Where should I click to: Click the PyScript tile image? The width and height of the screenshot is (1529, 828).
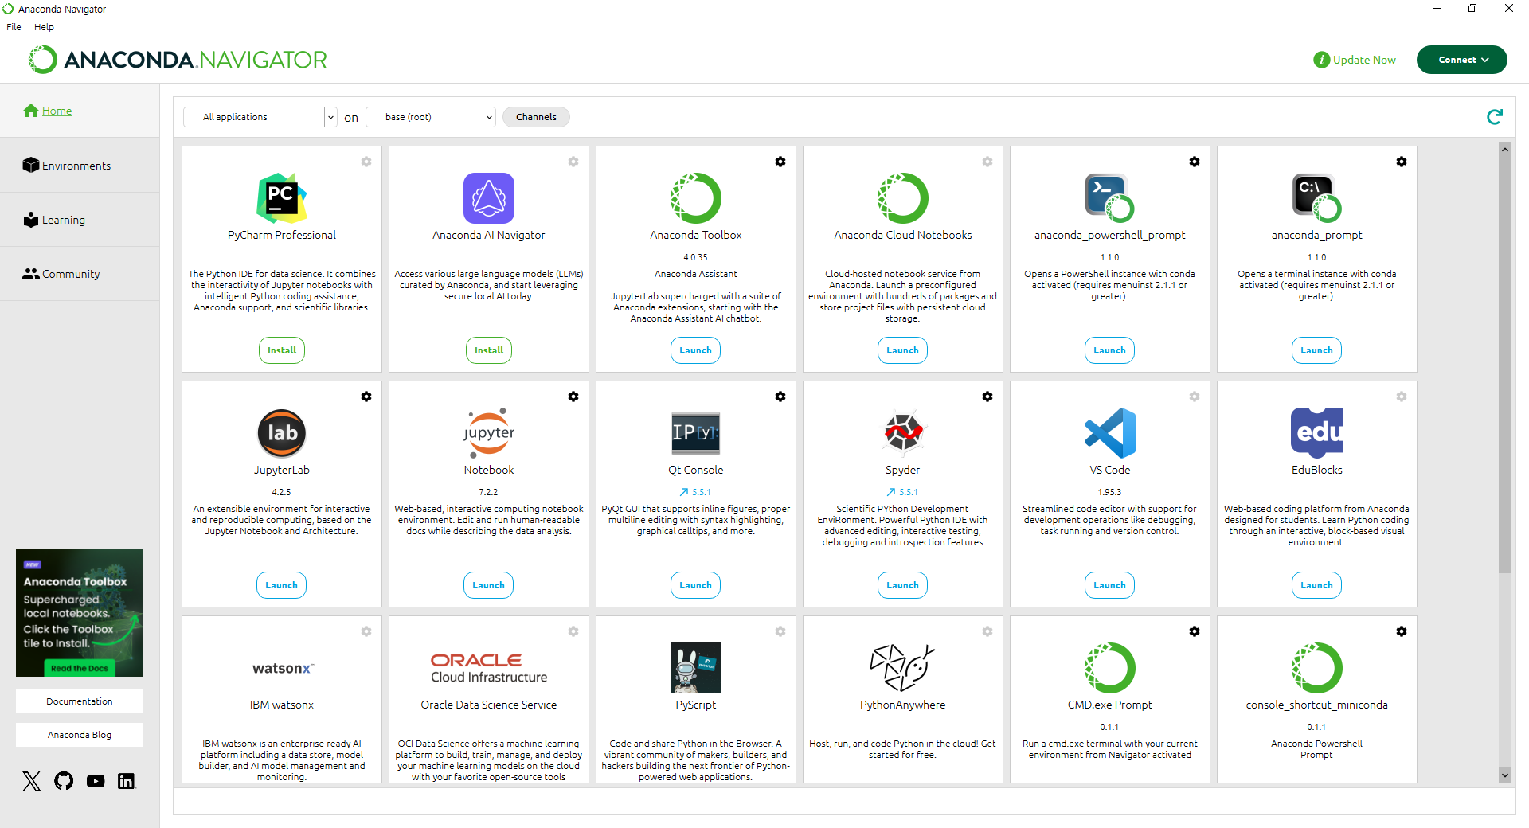click(696, 668)
